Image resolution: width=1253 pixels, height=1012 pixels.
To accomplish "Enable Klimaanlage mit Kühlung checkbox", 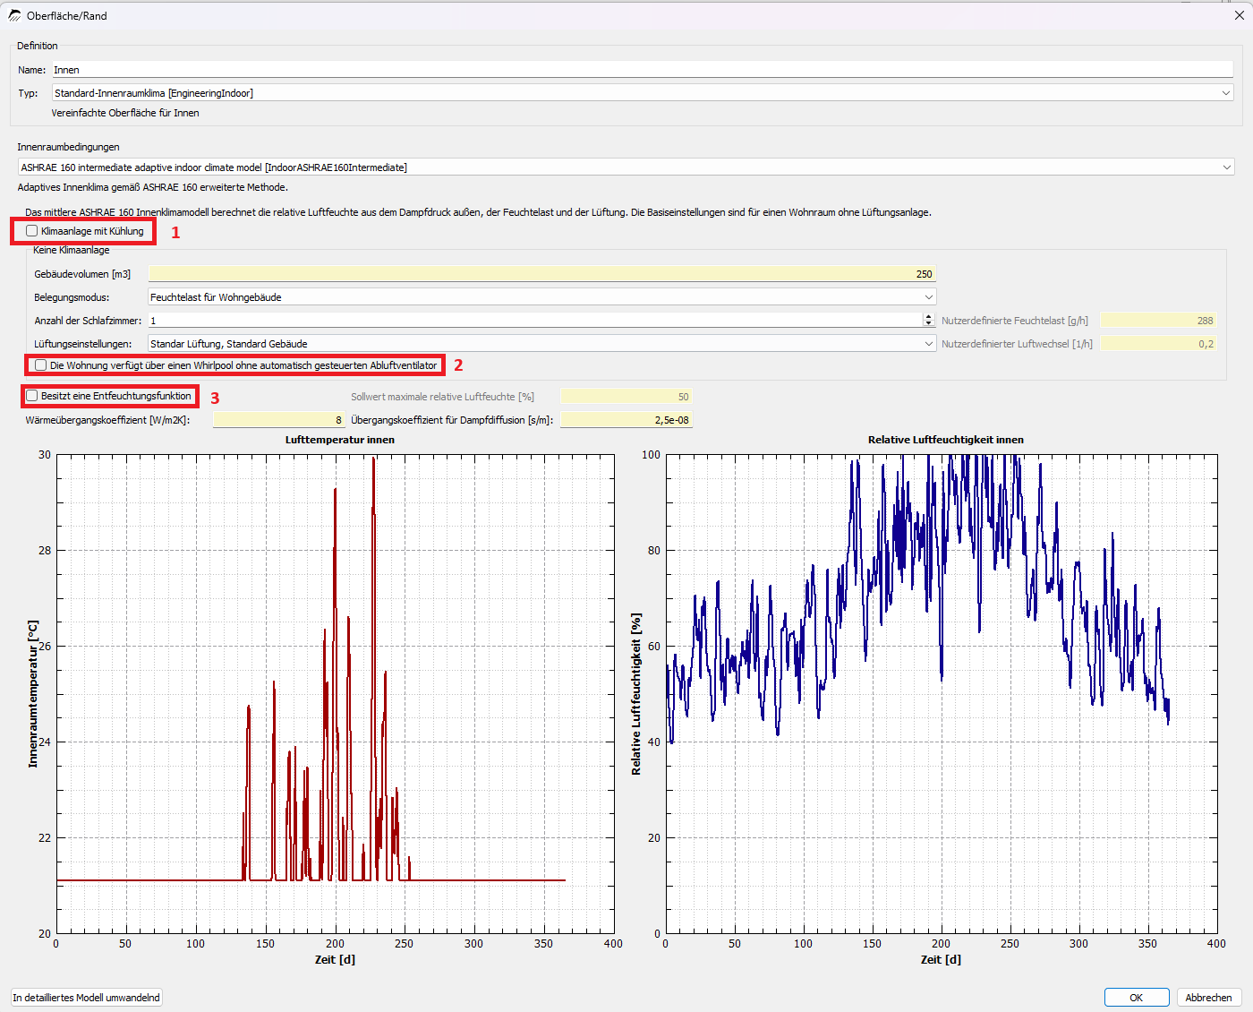I will [x=32, y=231].
